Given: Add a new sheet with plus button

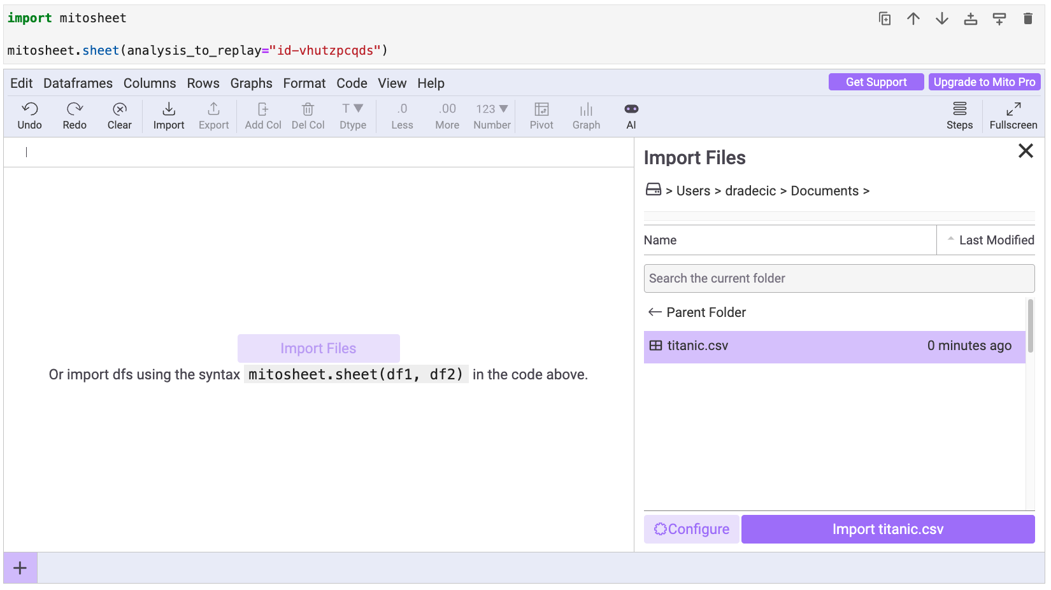Looking at the screenshot, I should (x=20, y=568).
